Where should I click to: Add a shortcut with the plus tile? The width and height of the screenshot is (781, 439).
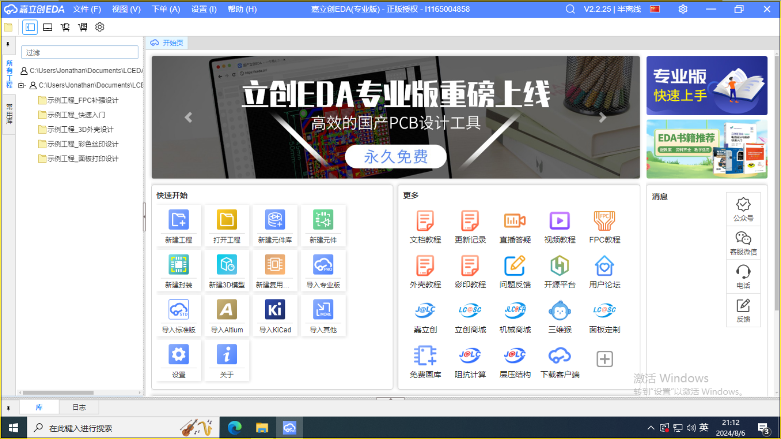click(604, 359)
